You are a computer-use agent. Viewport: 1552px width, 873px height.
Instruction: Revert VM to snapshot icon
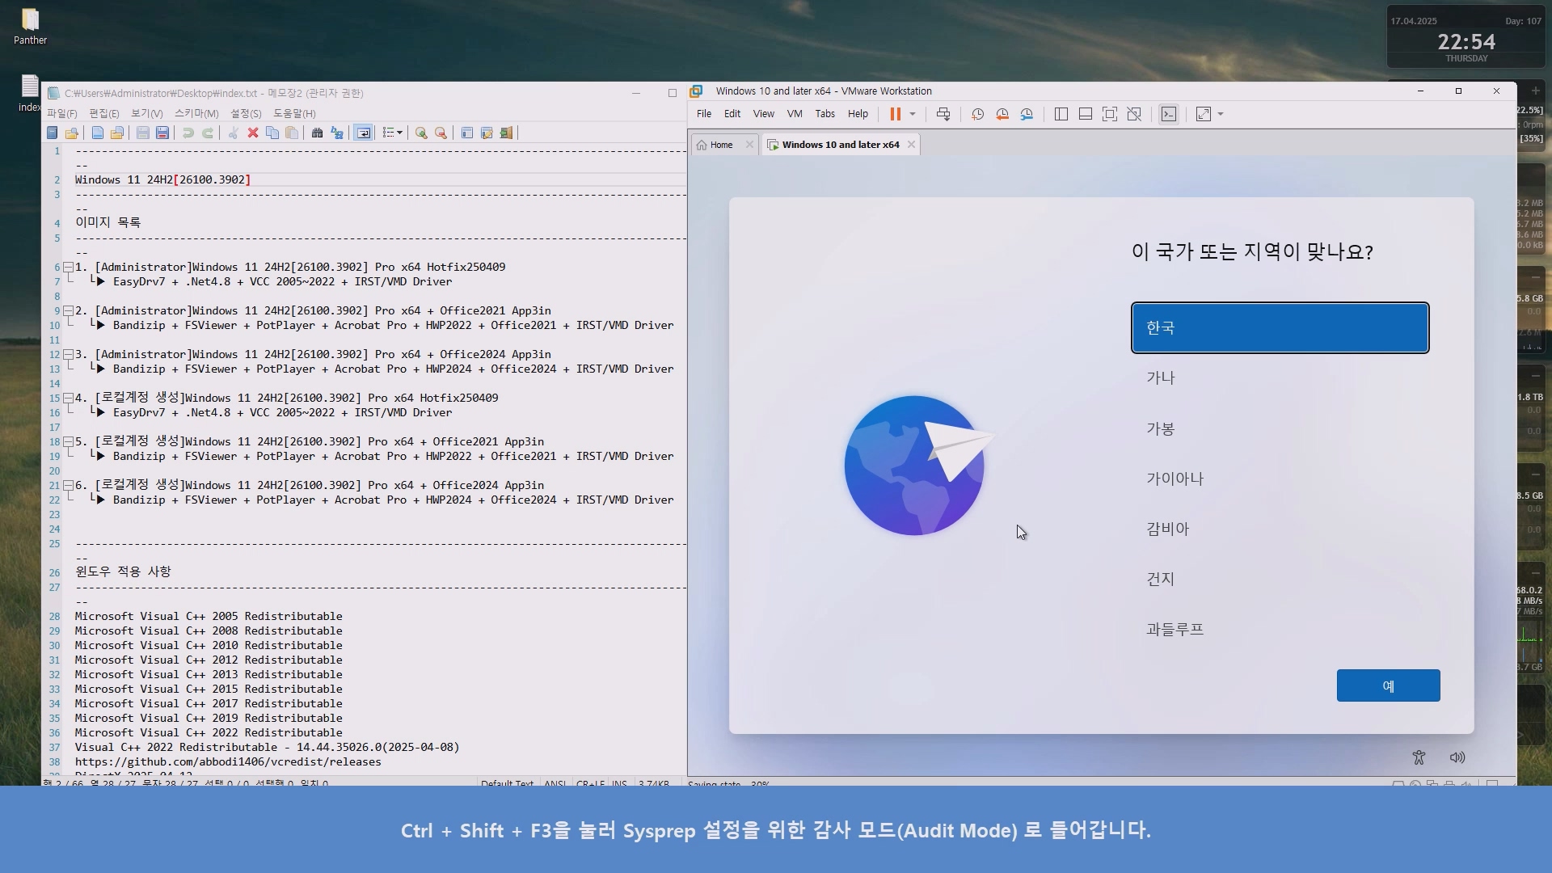[x=1002, y=114]
